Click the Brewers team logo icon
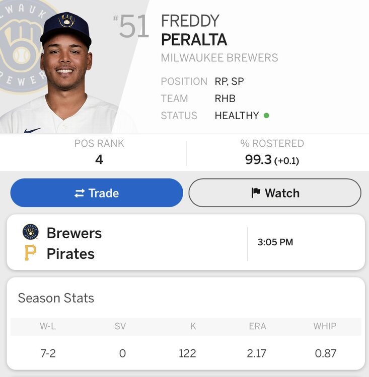 tap(30, 232)
